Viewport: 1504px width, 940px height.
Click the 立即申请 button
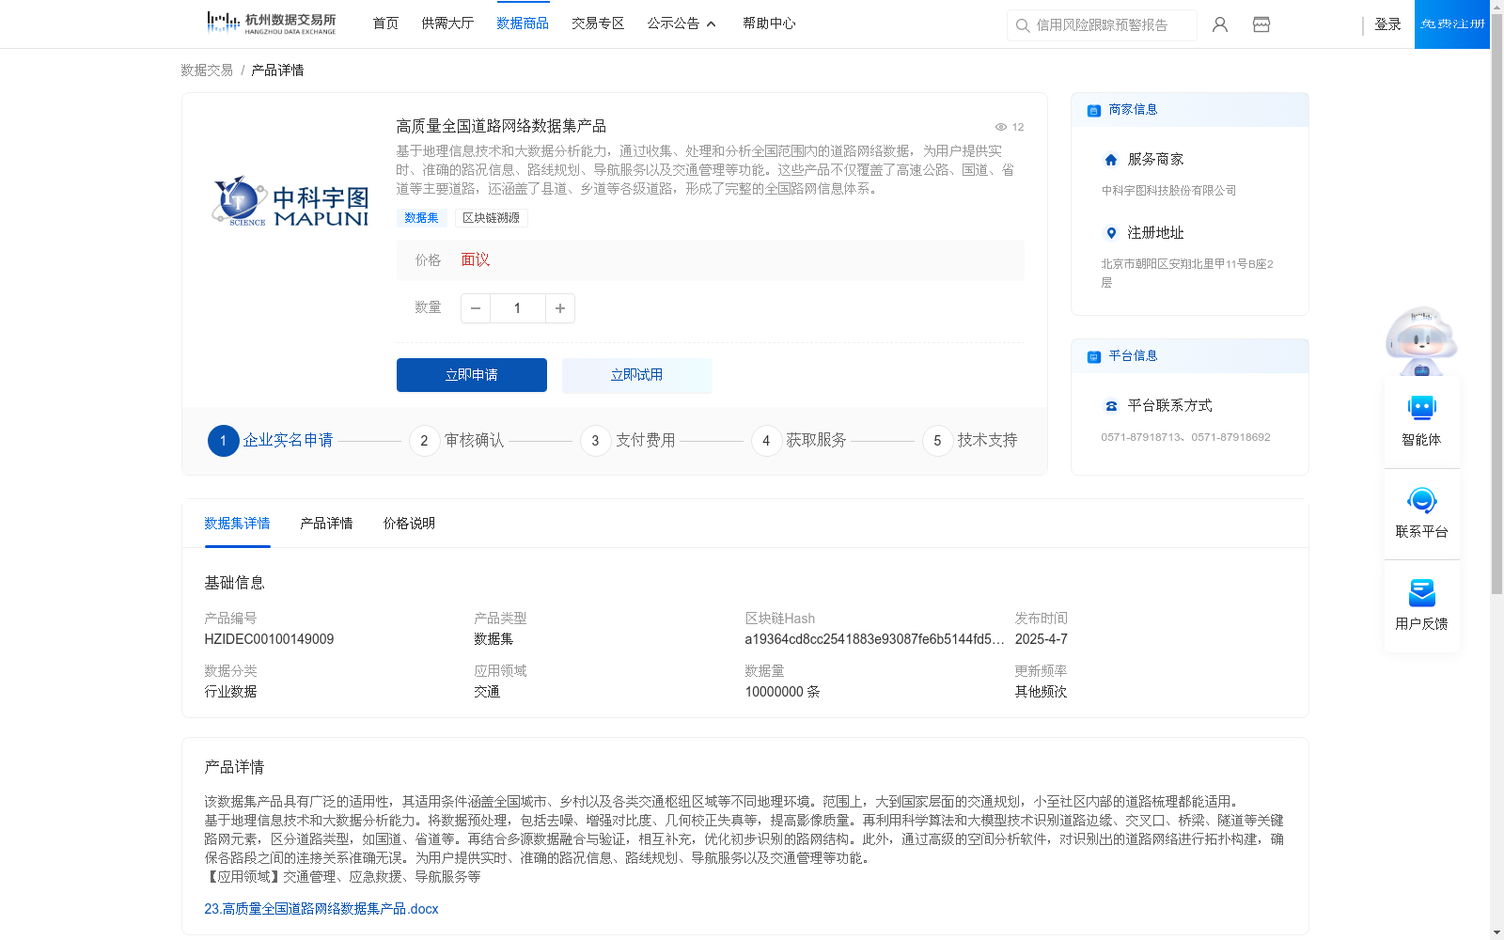click(x=472, y=375)
